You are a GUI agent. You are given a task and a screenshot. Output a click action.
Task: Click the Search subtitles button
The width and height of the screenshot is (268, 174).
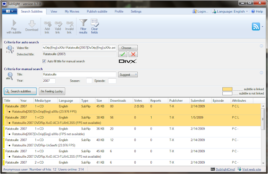click(20, 91)
